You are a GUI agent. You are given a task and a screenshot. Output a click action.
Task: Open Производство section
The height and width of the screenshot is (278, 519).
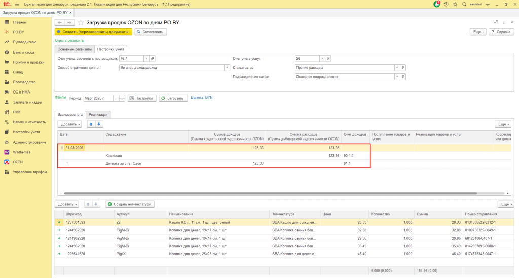(x=24, y=82)
